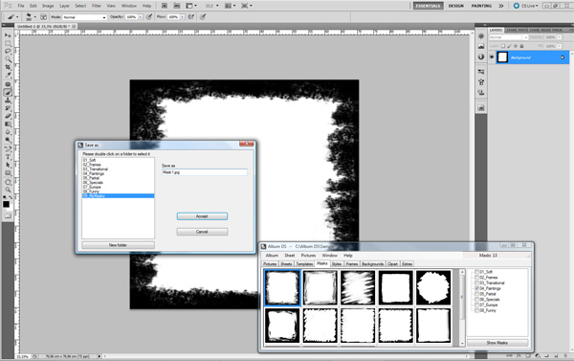The width and height of the screenshot is (574, 361).
Task: Toggle 03_Transitional checkbox in Album DS
Action: (x=477, y=282)
